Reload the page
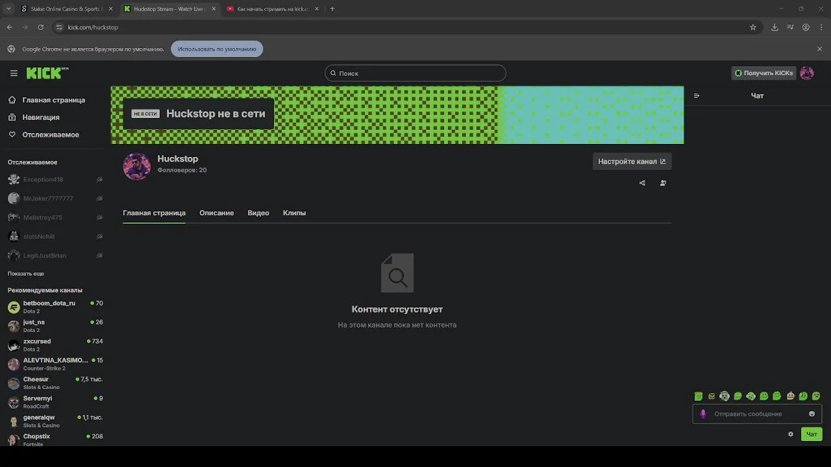 pos(40,27)
